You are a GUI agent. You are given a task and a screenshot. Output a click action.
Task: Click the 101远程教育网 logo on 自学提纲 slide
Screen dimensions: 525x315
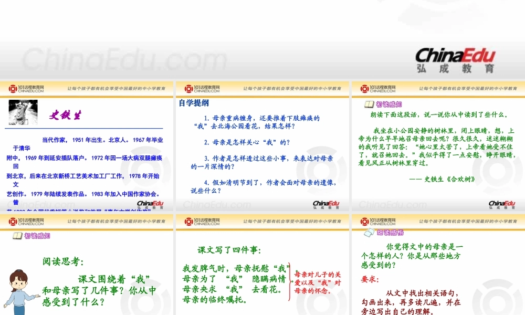click(202, 89)
